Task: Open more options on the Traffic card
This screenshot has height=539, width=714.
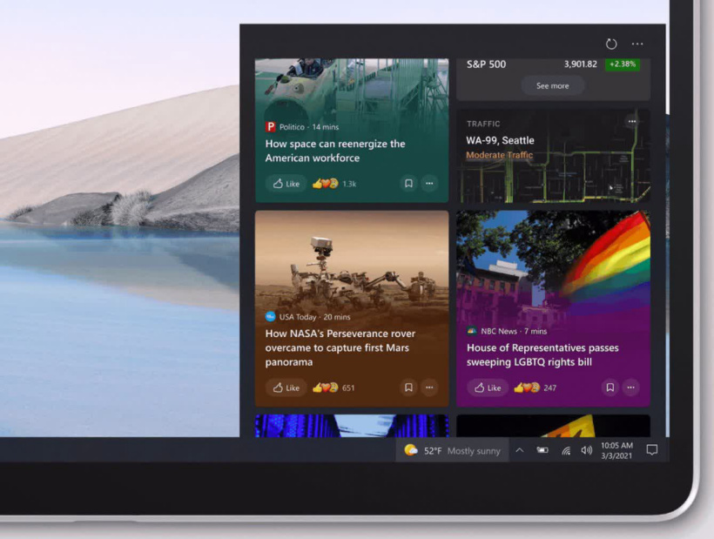Action: [x=632, y=122]
